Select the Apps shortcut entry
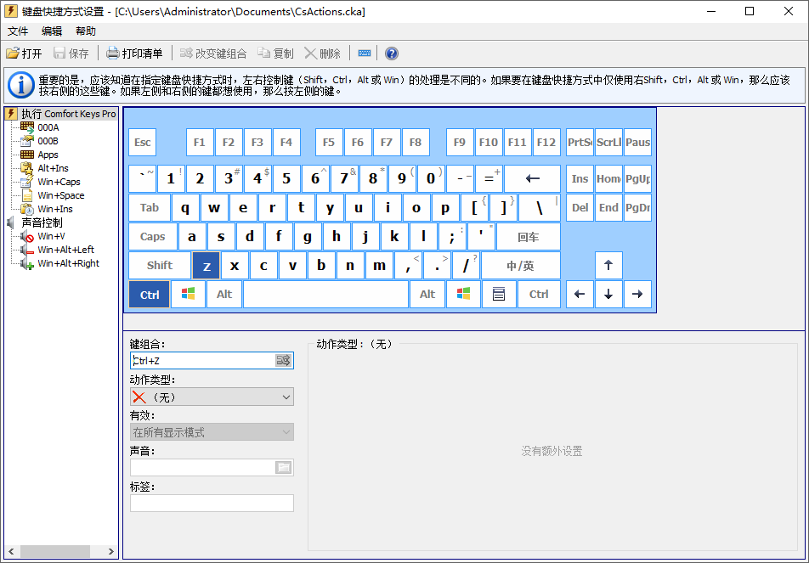The height and width of the screenshot is (563, 809). [48, 155]
